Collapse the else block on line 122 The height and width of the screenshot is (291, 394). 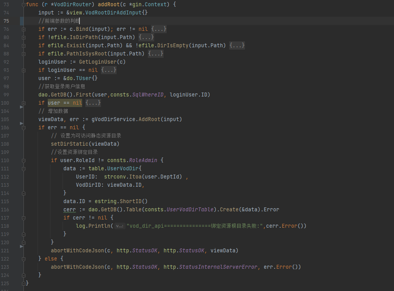click(x=23, y=259)
